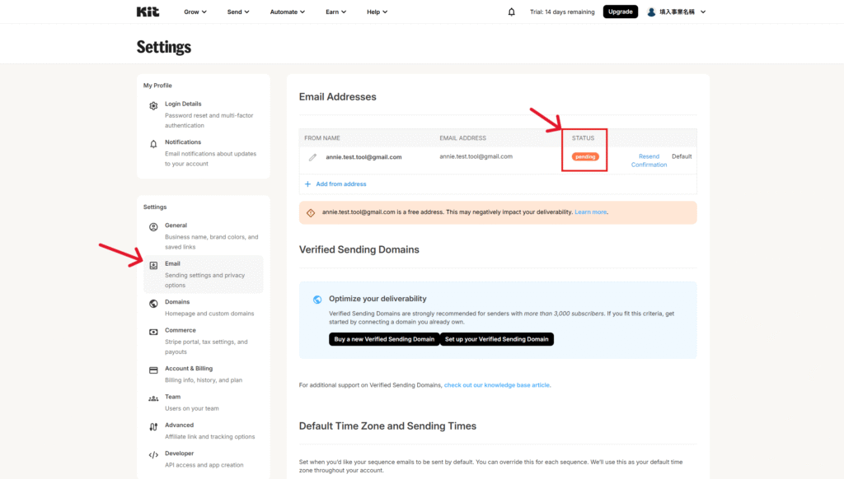The width and height of the screenshot is (844, 479).
Task: Click the Account & Billing card icon
Action: (153, 370)
